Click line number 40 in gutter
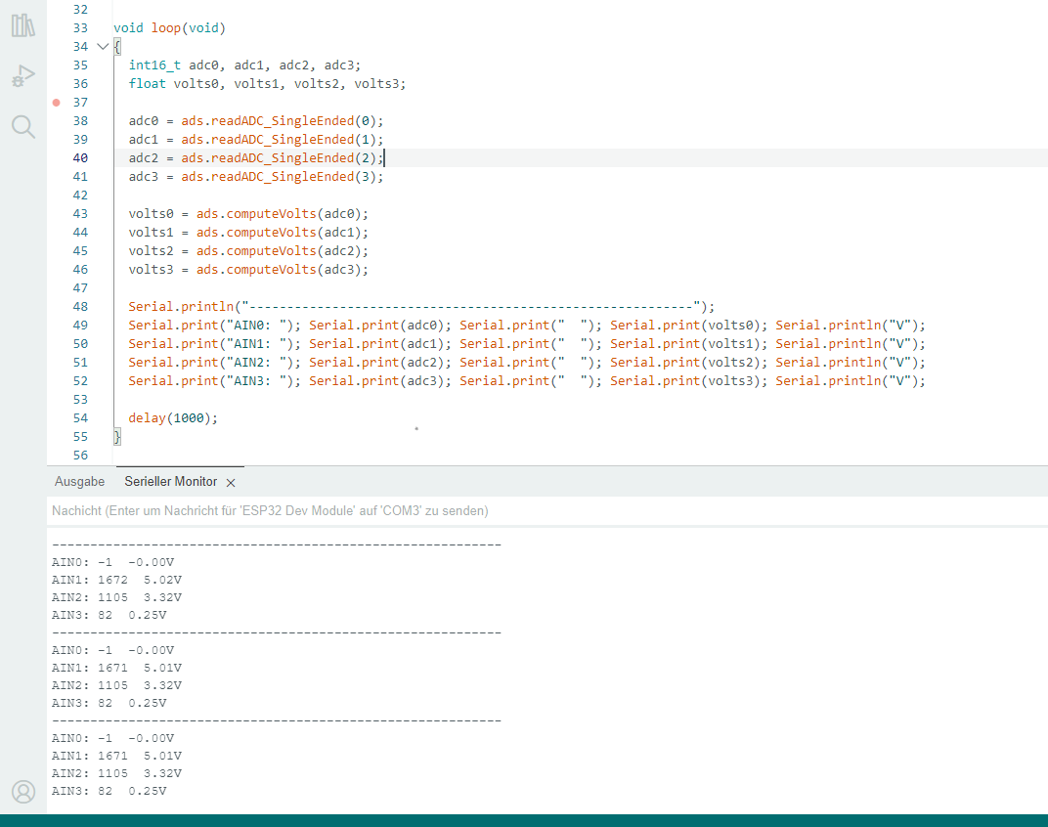The width and height of the screenshot is (1048, 827). coord(80,157)
